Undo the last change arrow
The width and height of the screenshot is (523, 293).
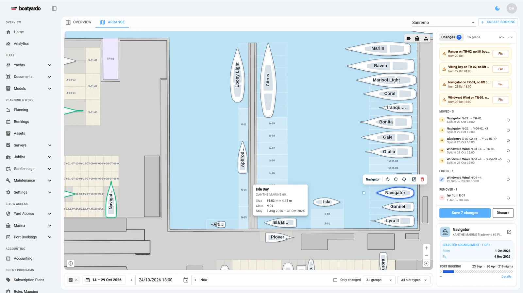click(501, 37)
